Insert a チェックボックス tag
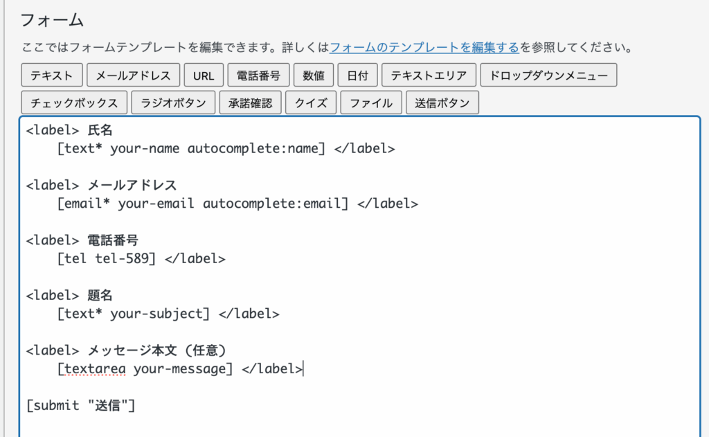The image size is (709, 437). (x=74, y=103)
